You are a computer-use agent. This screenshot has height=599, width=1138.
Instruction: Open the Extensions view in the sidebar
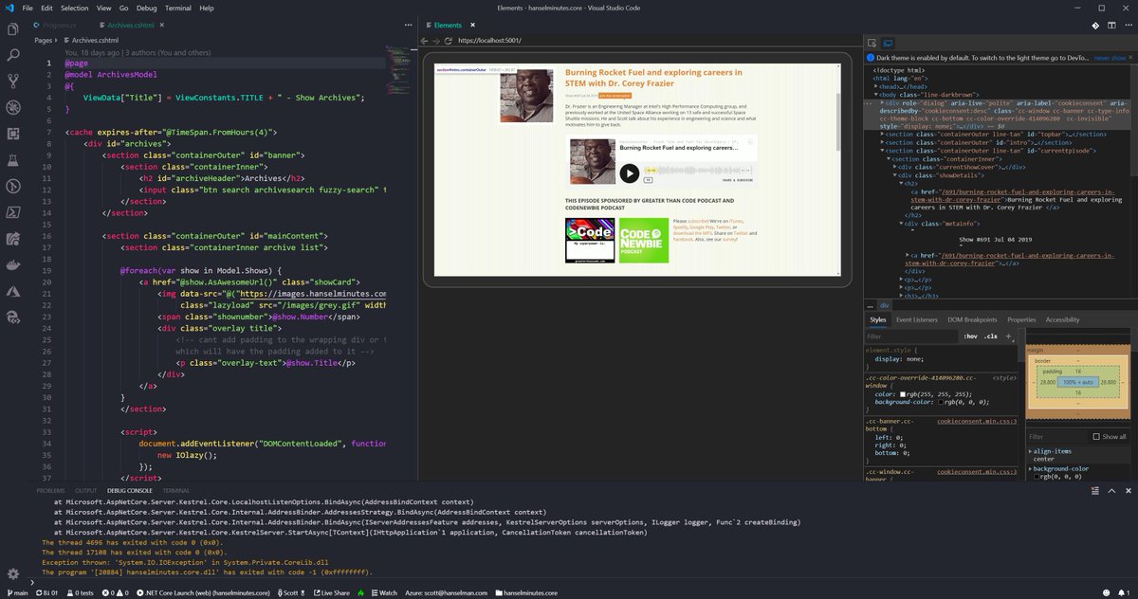[x=12, y=132]
